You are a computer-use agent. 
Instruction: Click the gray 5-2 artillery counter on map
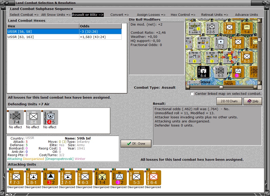click(x=221, y=43)
